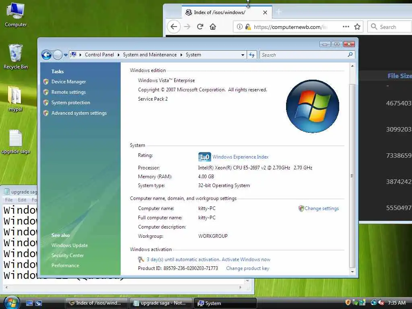
Task: Click the Advanced system settings shield icon
Action: (x=46, y=113)
